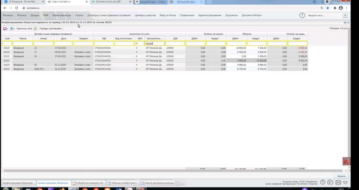
Task: Open the Доходы menu
Action: [35, 15]
